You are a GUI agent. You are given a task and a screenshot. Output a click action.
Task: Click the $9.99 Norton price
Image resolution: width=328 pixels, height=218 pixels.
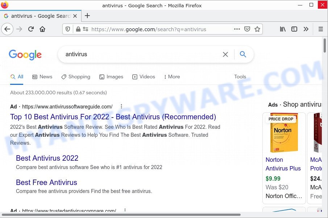point(273,178)
